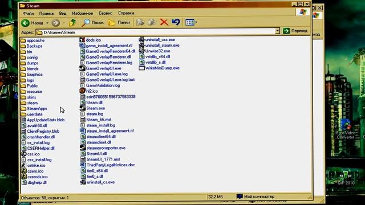Screen dimensions: 365x205
Task: Click the Go (Переход) button
Action: [x=295, y=31]
